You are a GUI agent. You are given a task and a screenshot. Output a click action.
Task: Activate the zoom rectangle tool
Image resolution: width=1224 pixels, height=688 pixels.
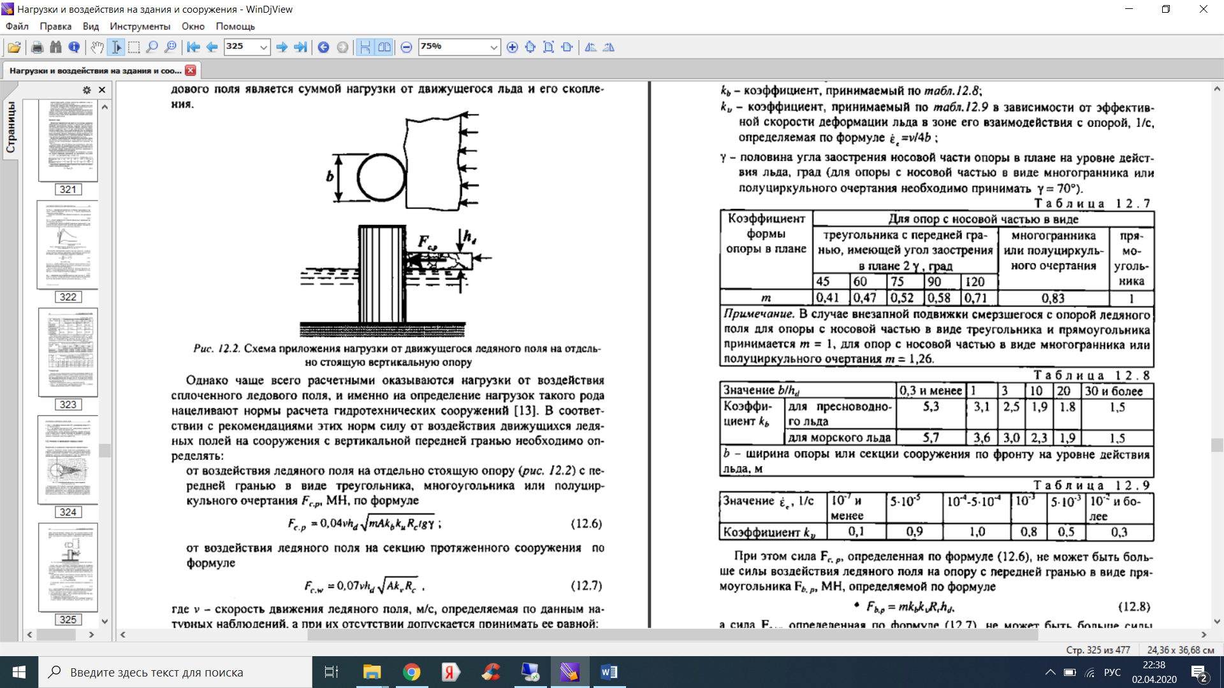point(170,47)
